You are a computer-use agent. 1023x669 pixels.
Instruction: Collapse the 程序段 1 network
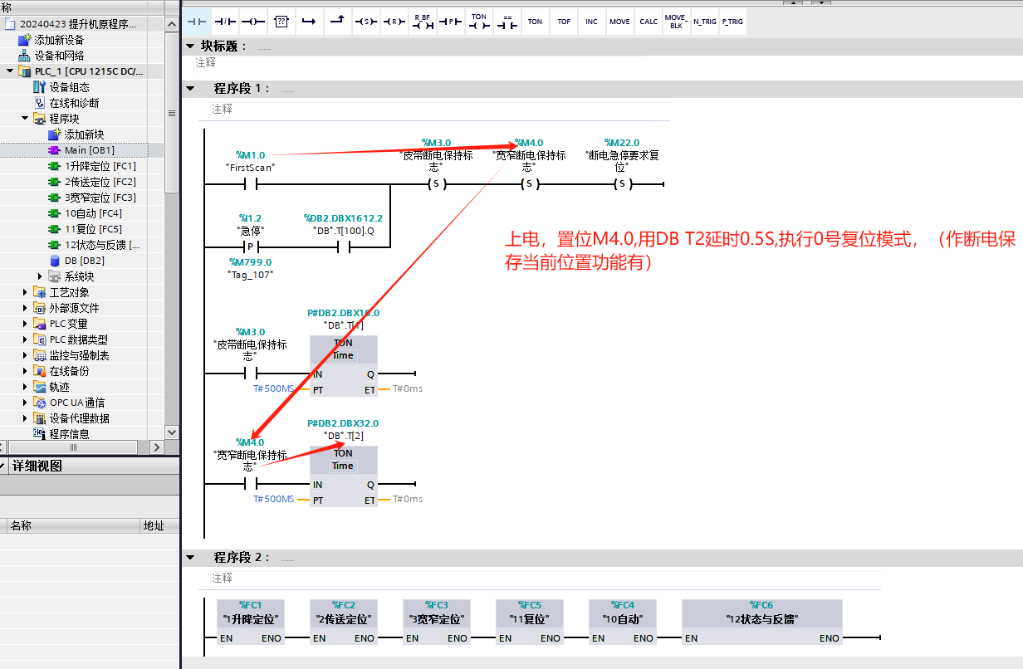pos(190,88)
